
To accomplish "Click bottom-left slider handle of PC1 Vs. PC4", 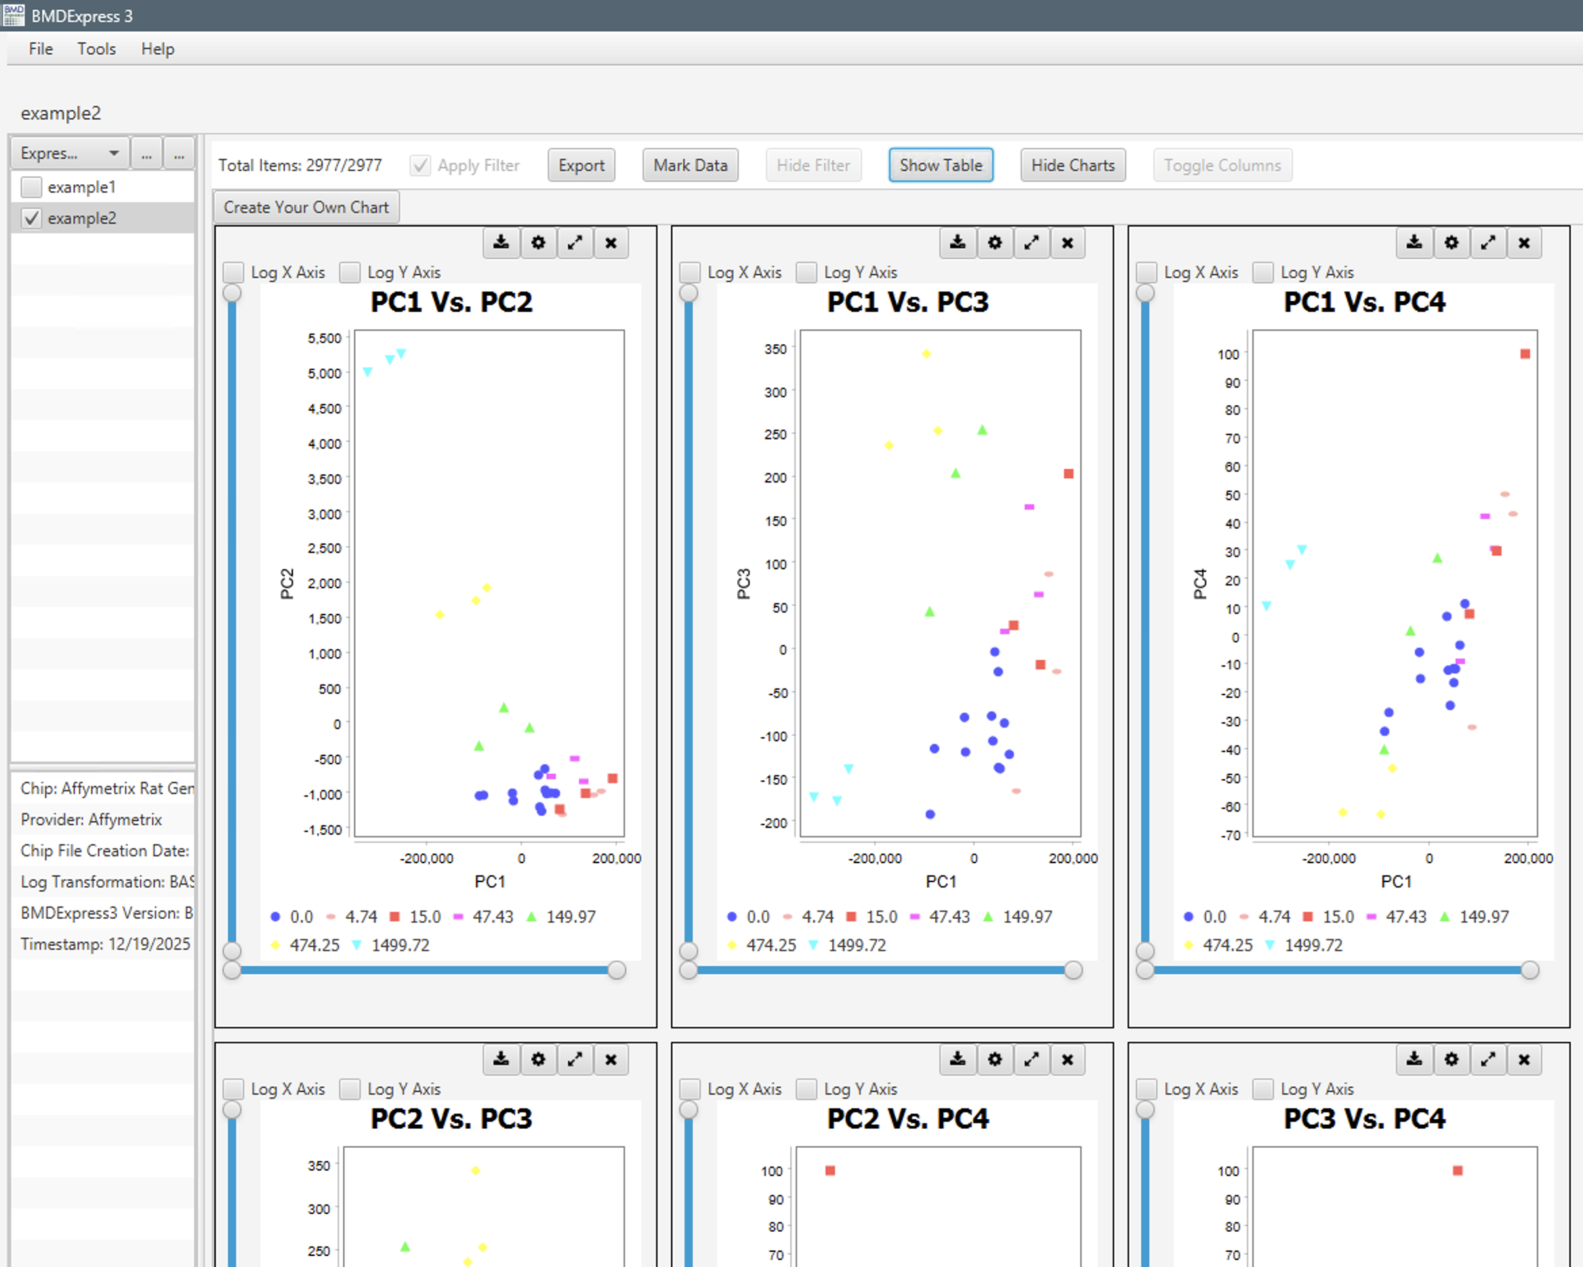I will 1145,970.
